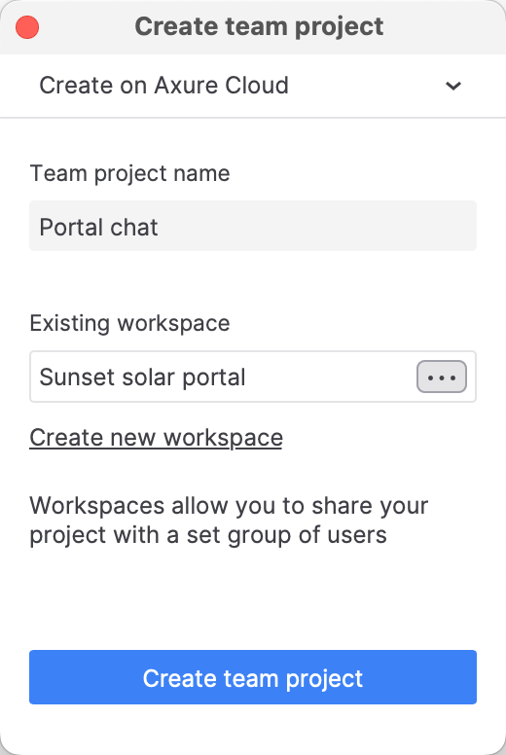
Task: Click the Existing workspace label
Action: (x=130, y=323)
